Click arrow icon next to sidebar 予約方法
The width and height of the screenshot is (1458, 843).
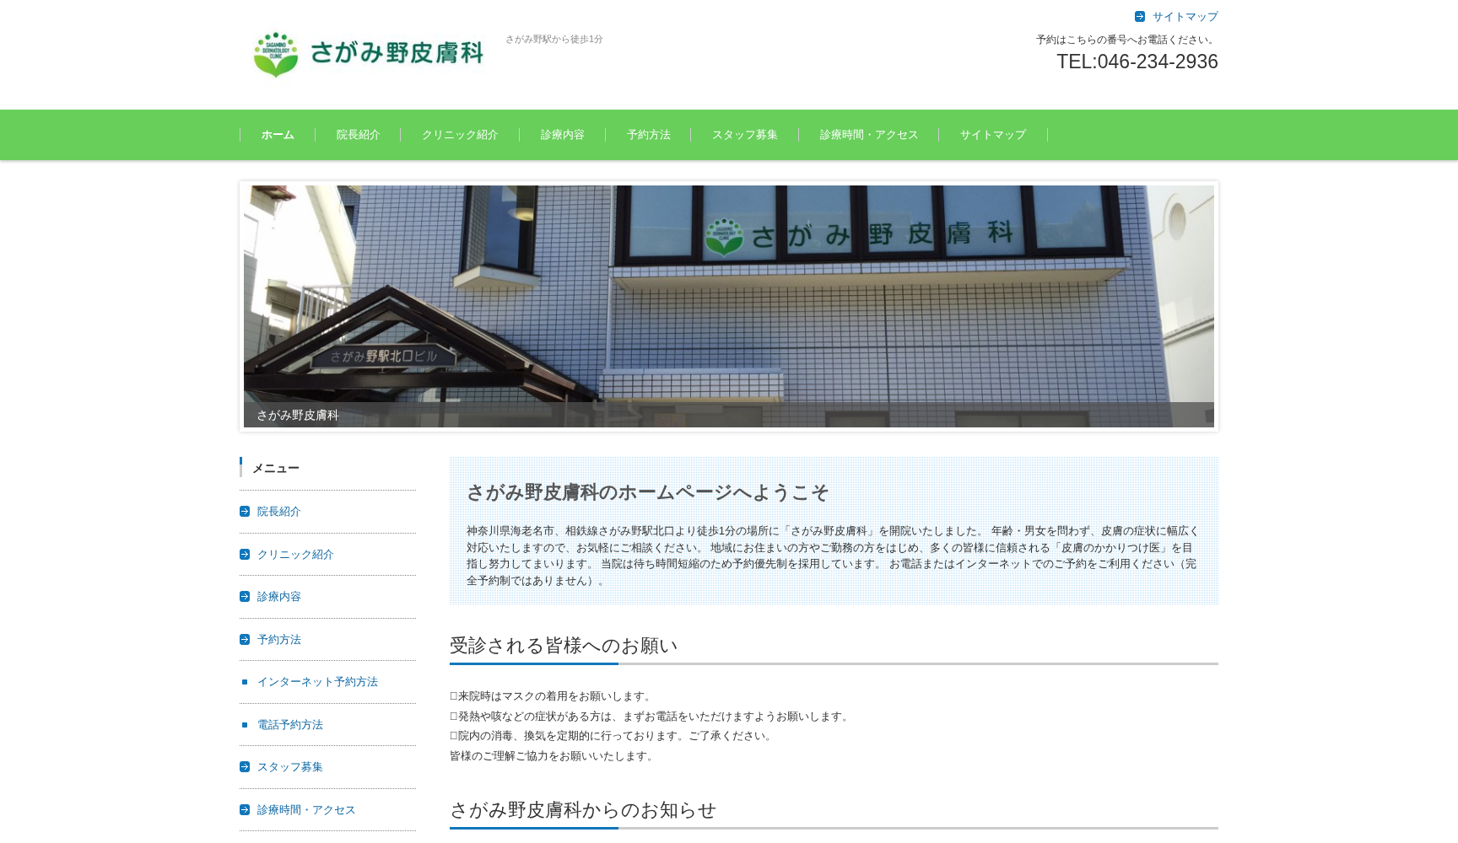(245, 640)
